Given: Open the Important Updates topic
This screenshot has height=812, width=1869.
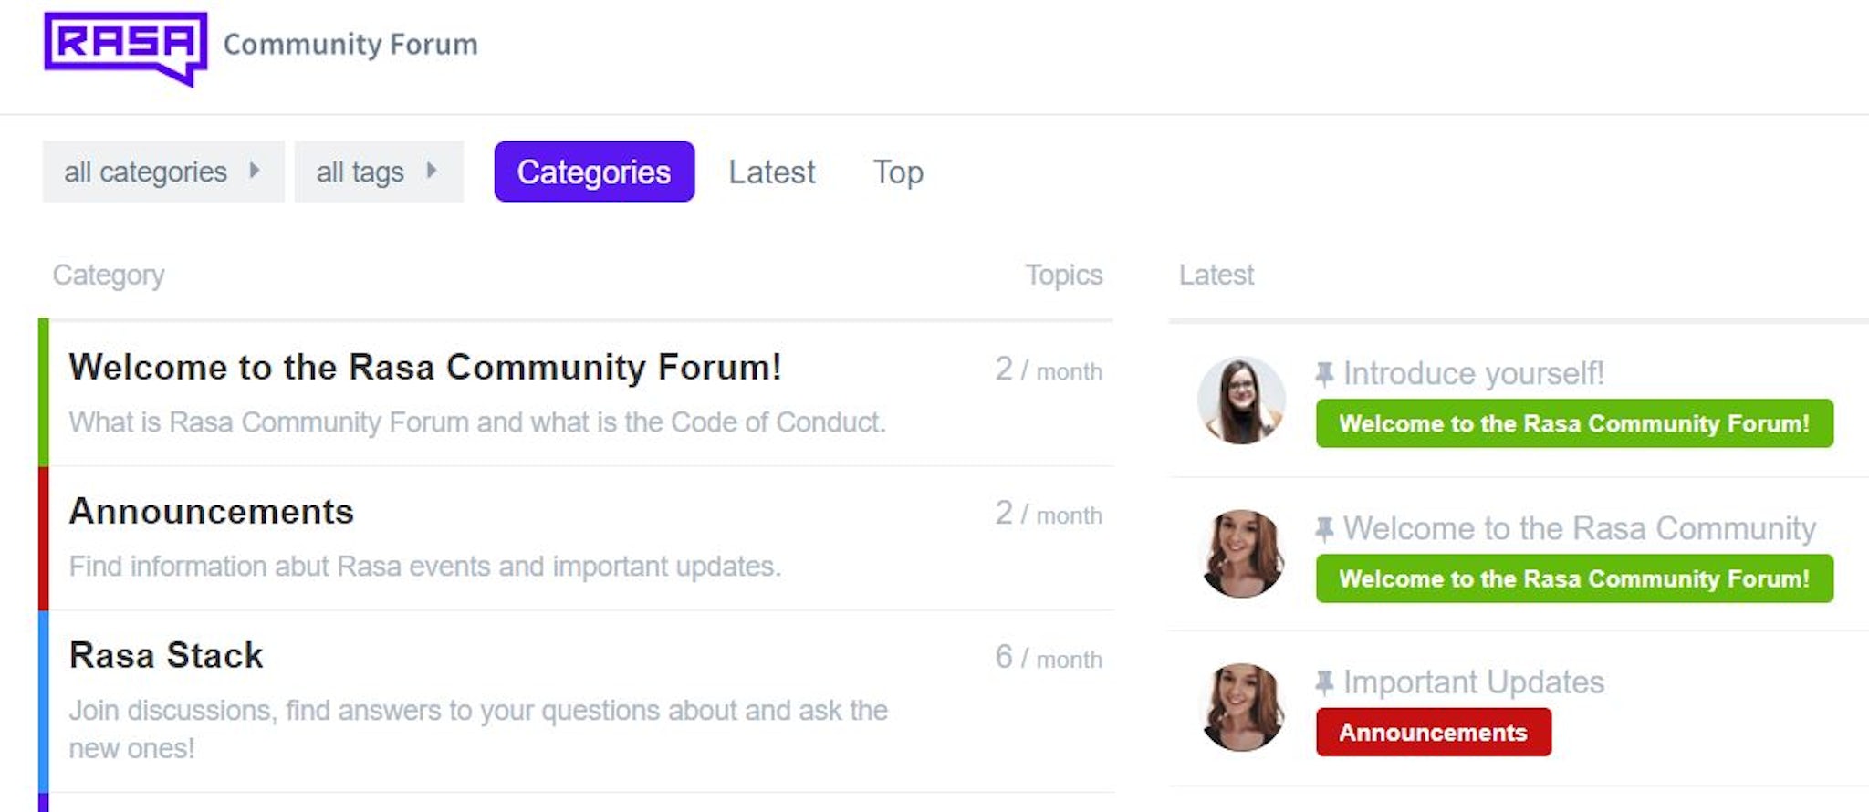Looking at the screenshot, I should tap(1473, 682).
